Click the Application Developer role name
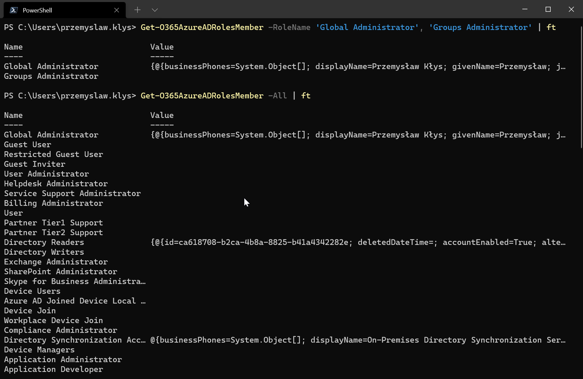The height and width of the screenshot is (379, 583). click(53, 369)
